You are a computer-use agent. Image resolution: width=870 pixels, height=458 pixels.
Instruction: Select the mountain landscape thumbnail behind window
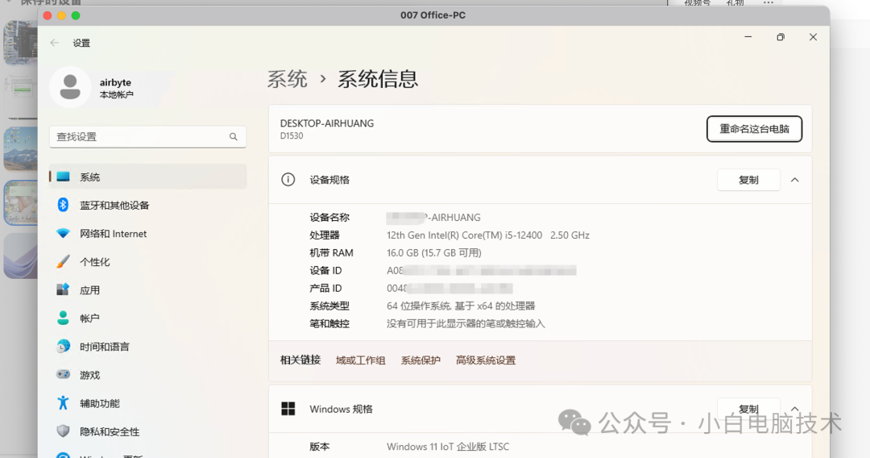(x=20, y=149)
